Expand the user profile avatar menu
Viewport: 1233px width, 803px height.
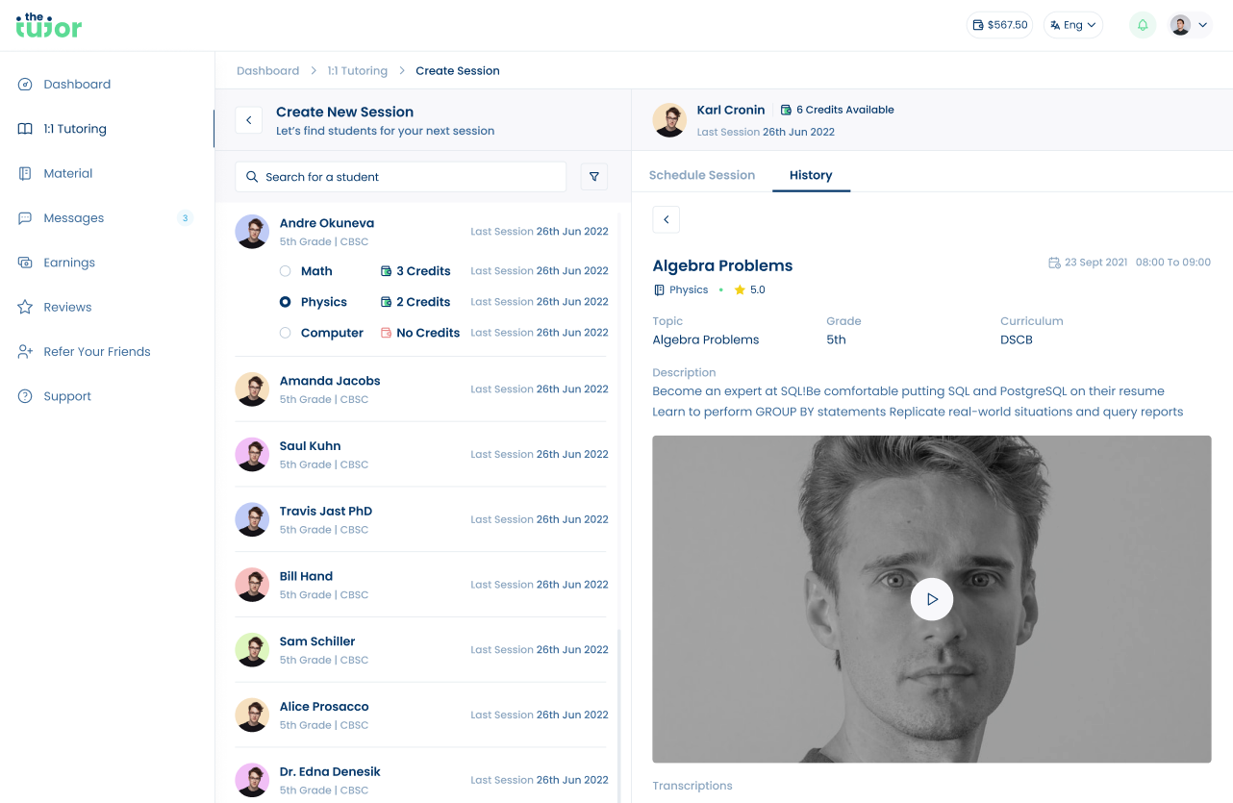pyautogui.click(x=1190, y=25)
